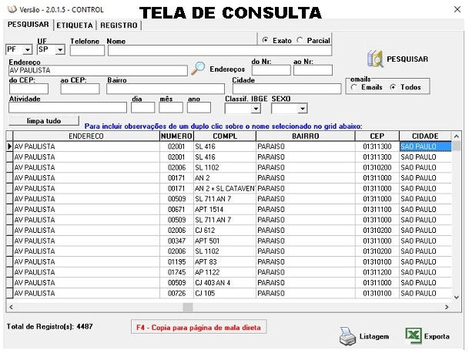This screenshot has width=469, height=357.
Task: Open the PF type dropdown
Action: point(28,49)
